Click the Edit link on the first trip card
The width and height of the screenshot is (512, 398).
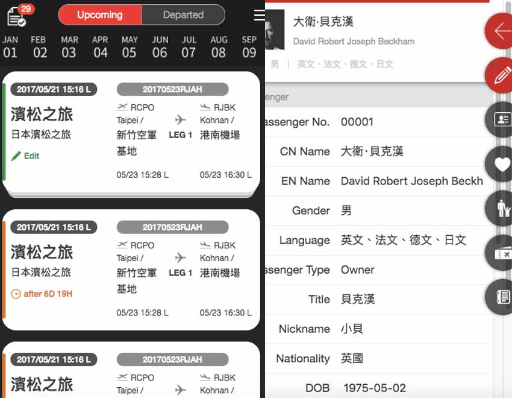[31, 156]
